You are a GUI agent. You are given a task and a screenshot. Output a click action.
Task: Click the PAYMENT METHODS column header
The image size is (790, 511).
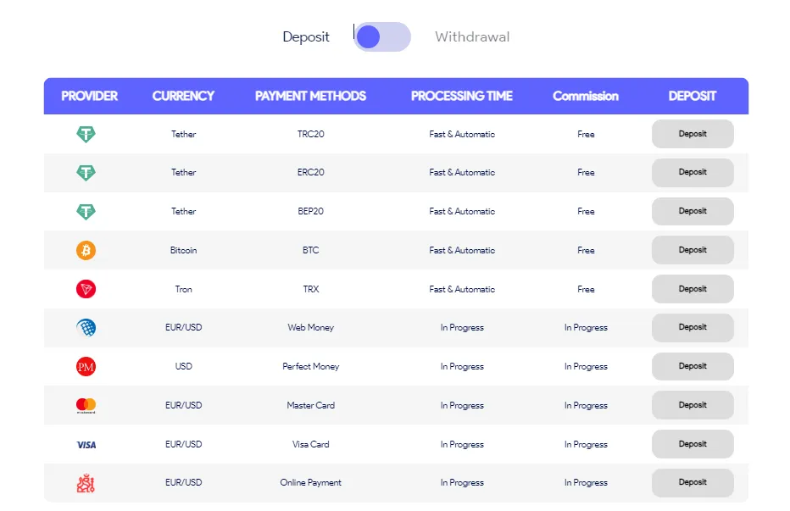310,96
